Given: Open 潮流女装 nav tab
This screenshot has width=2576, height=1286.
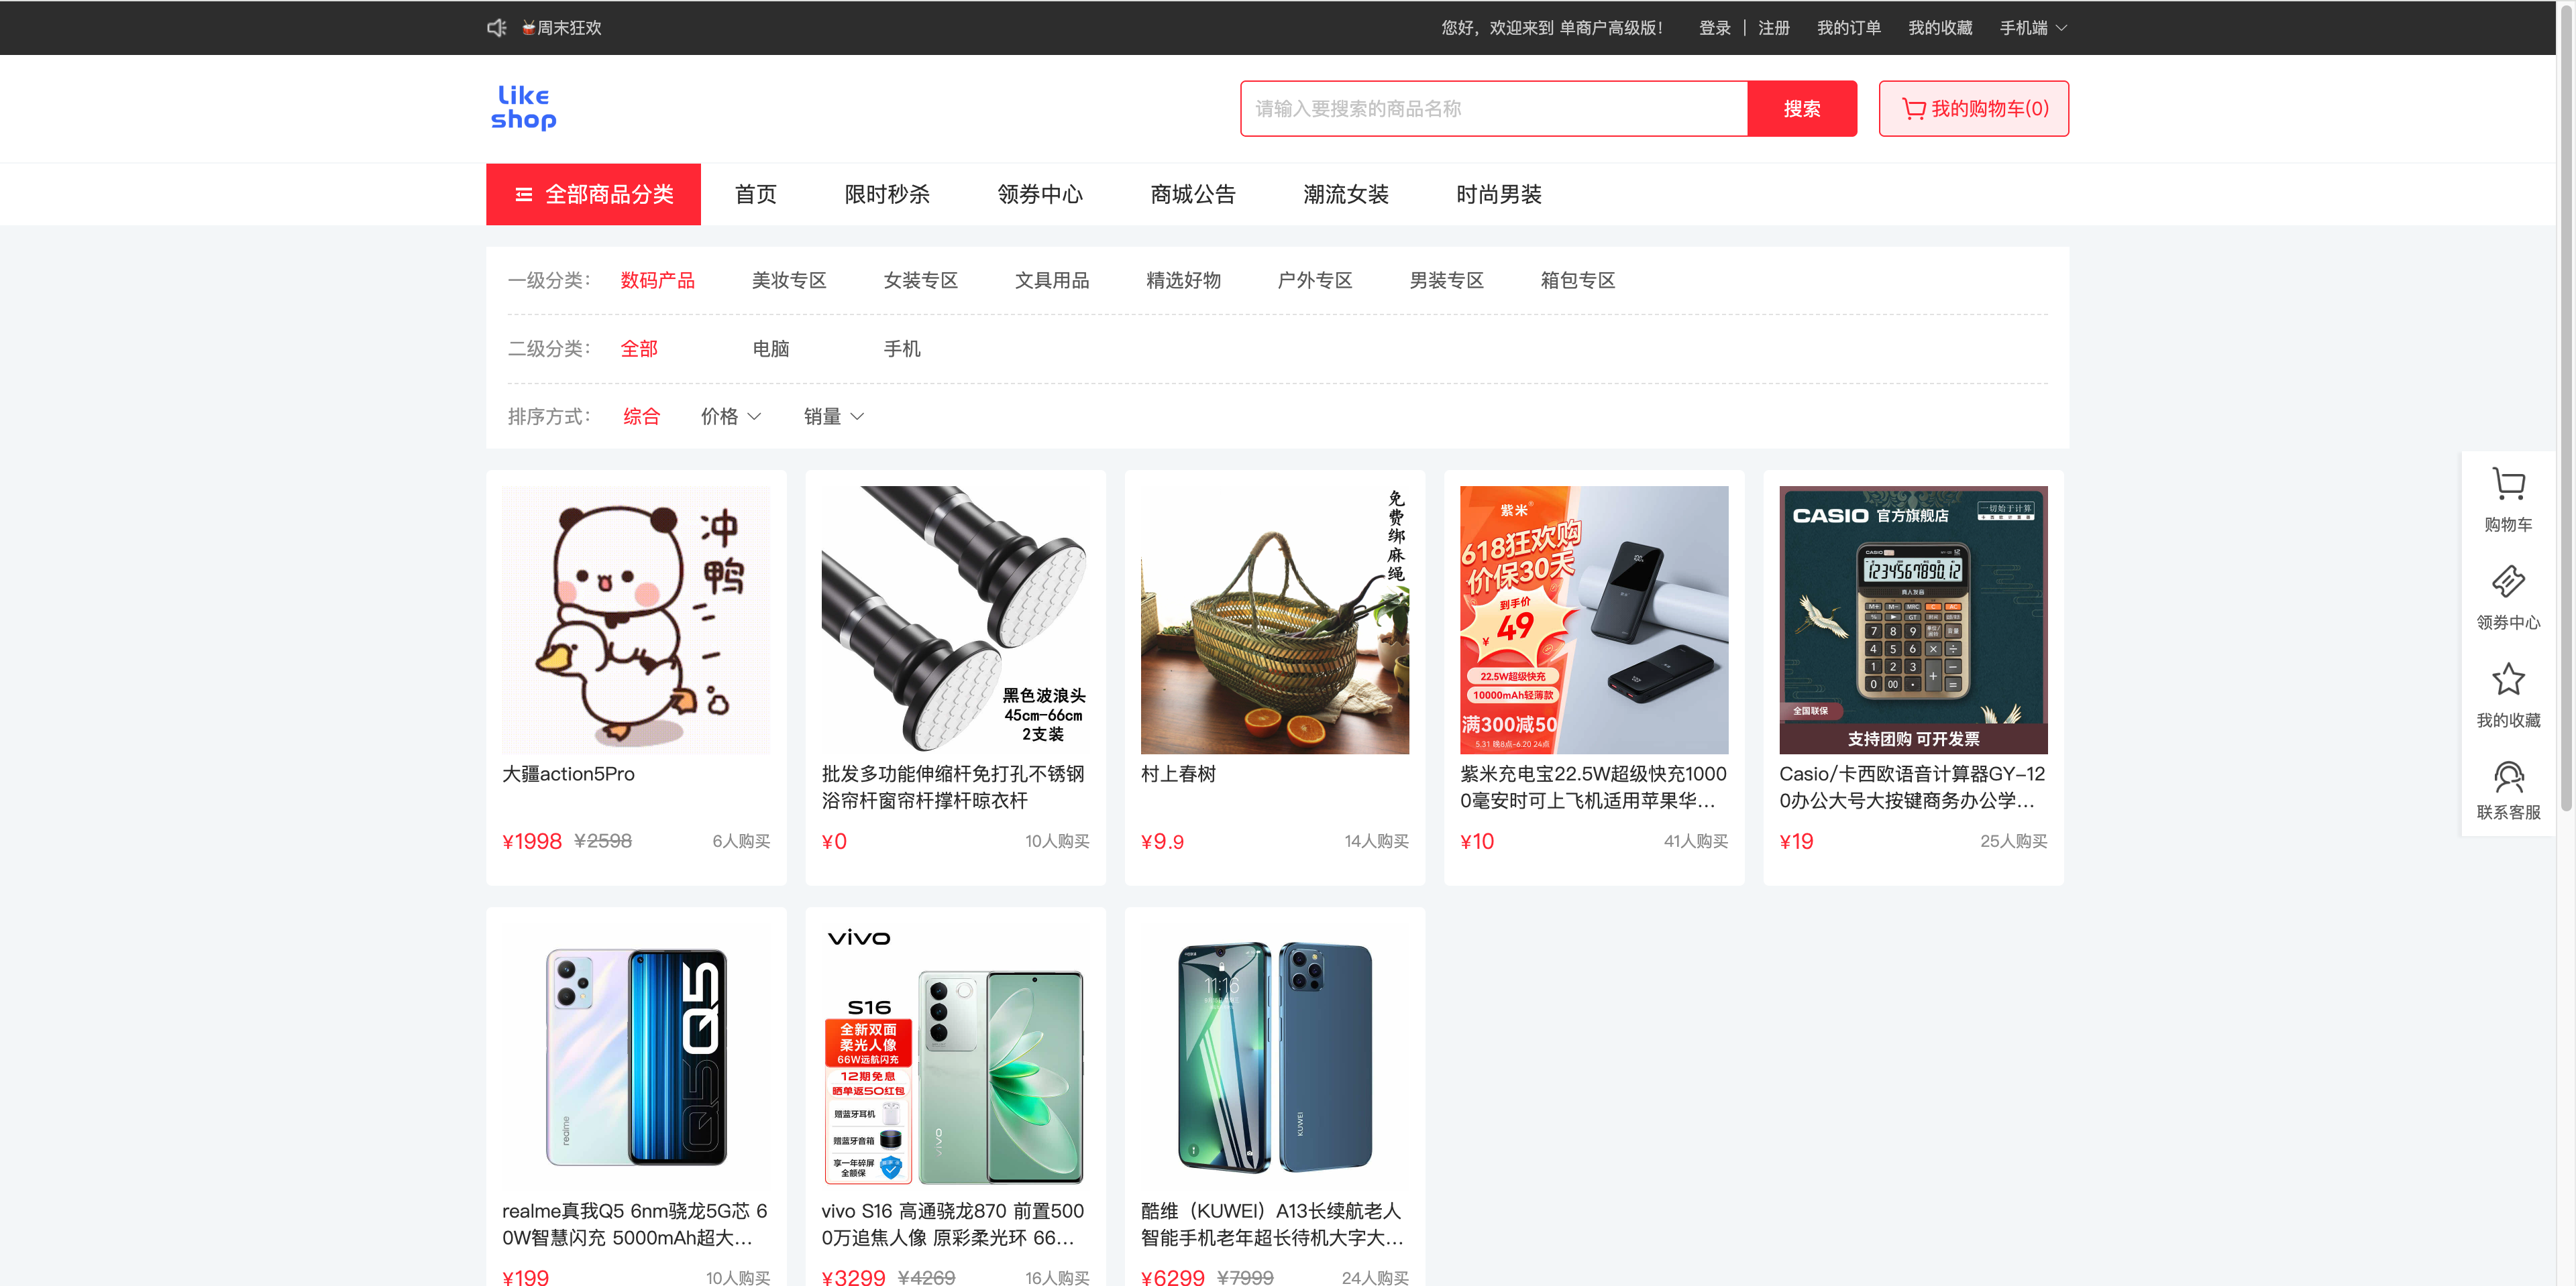Looking at the screenshot, I should point(1346,195).
